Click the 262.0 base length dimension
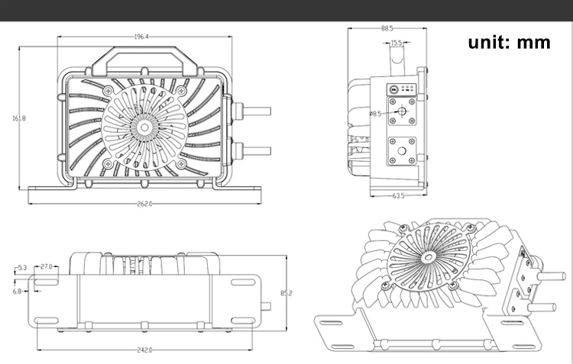Viewport: 573px width, 364px height. [144, 204]
